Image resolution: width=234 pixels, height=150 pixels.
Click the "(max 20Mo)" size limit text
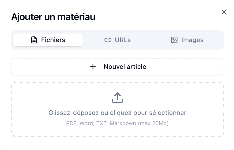coord(153,123)
